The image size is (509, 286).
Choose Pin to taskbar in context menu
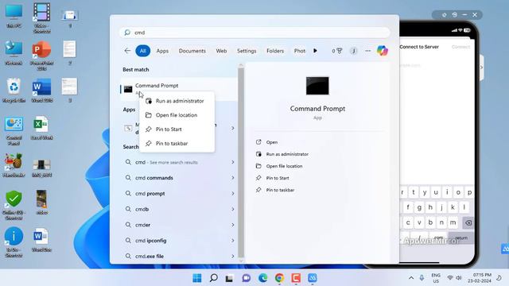[177, 143]
